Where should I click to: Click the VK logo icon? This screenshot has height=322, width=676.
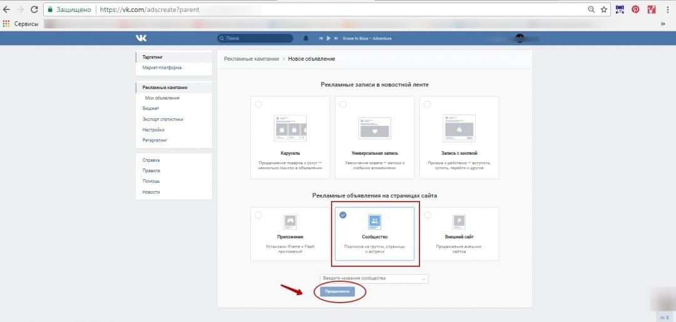pos(141,38)
